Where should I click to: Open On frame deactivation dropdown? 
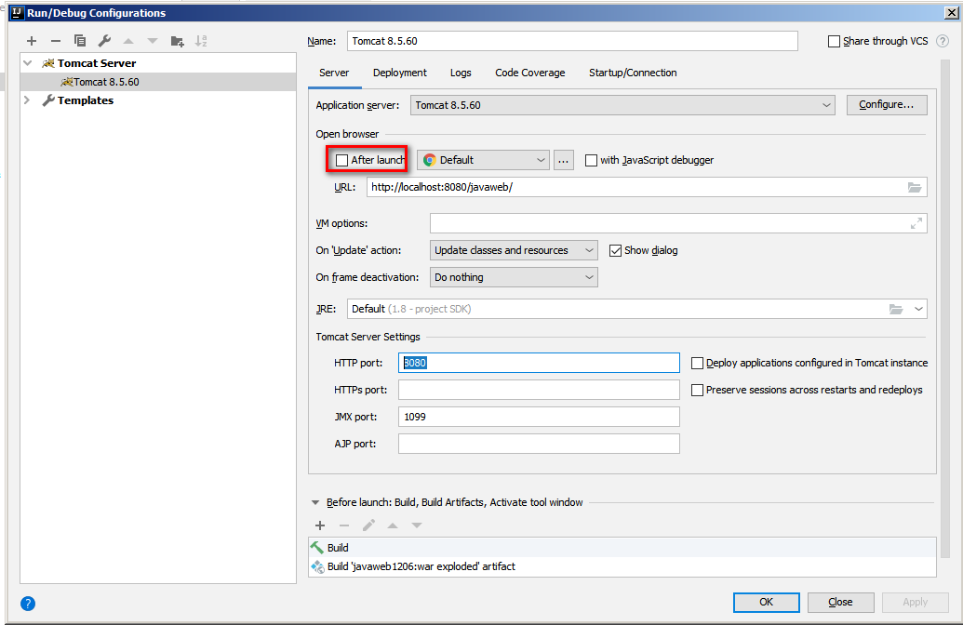click(514, 277)
